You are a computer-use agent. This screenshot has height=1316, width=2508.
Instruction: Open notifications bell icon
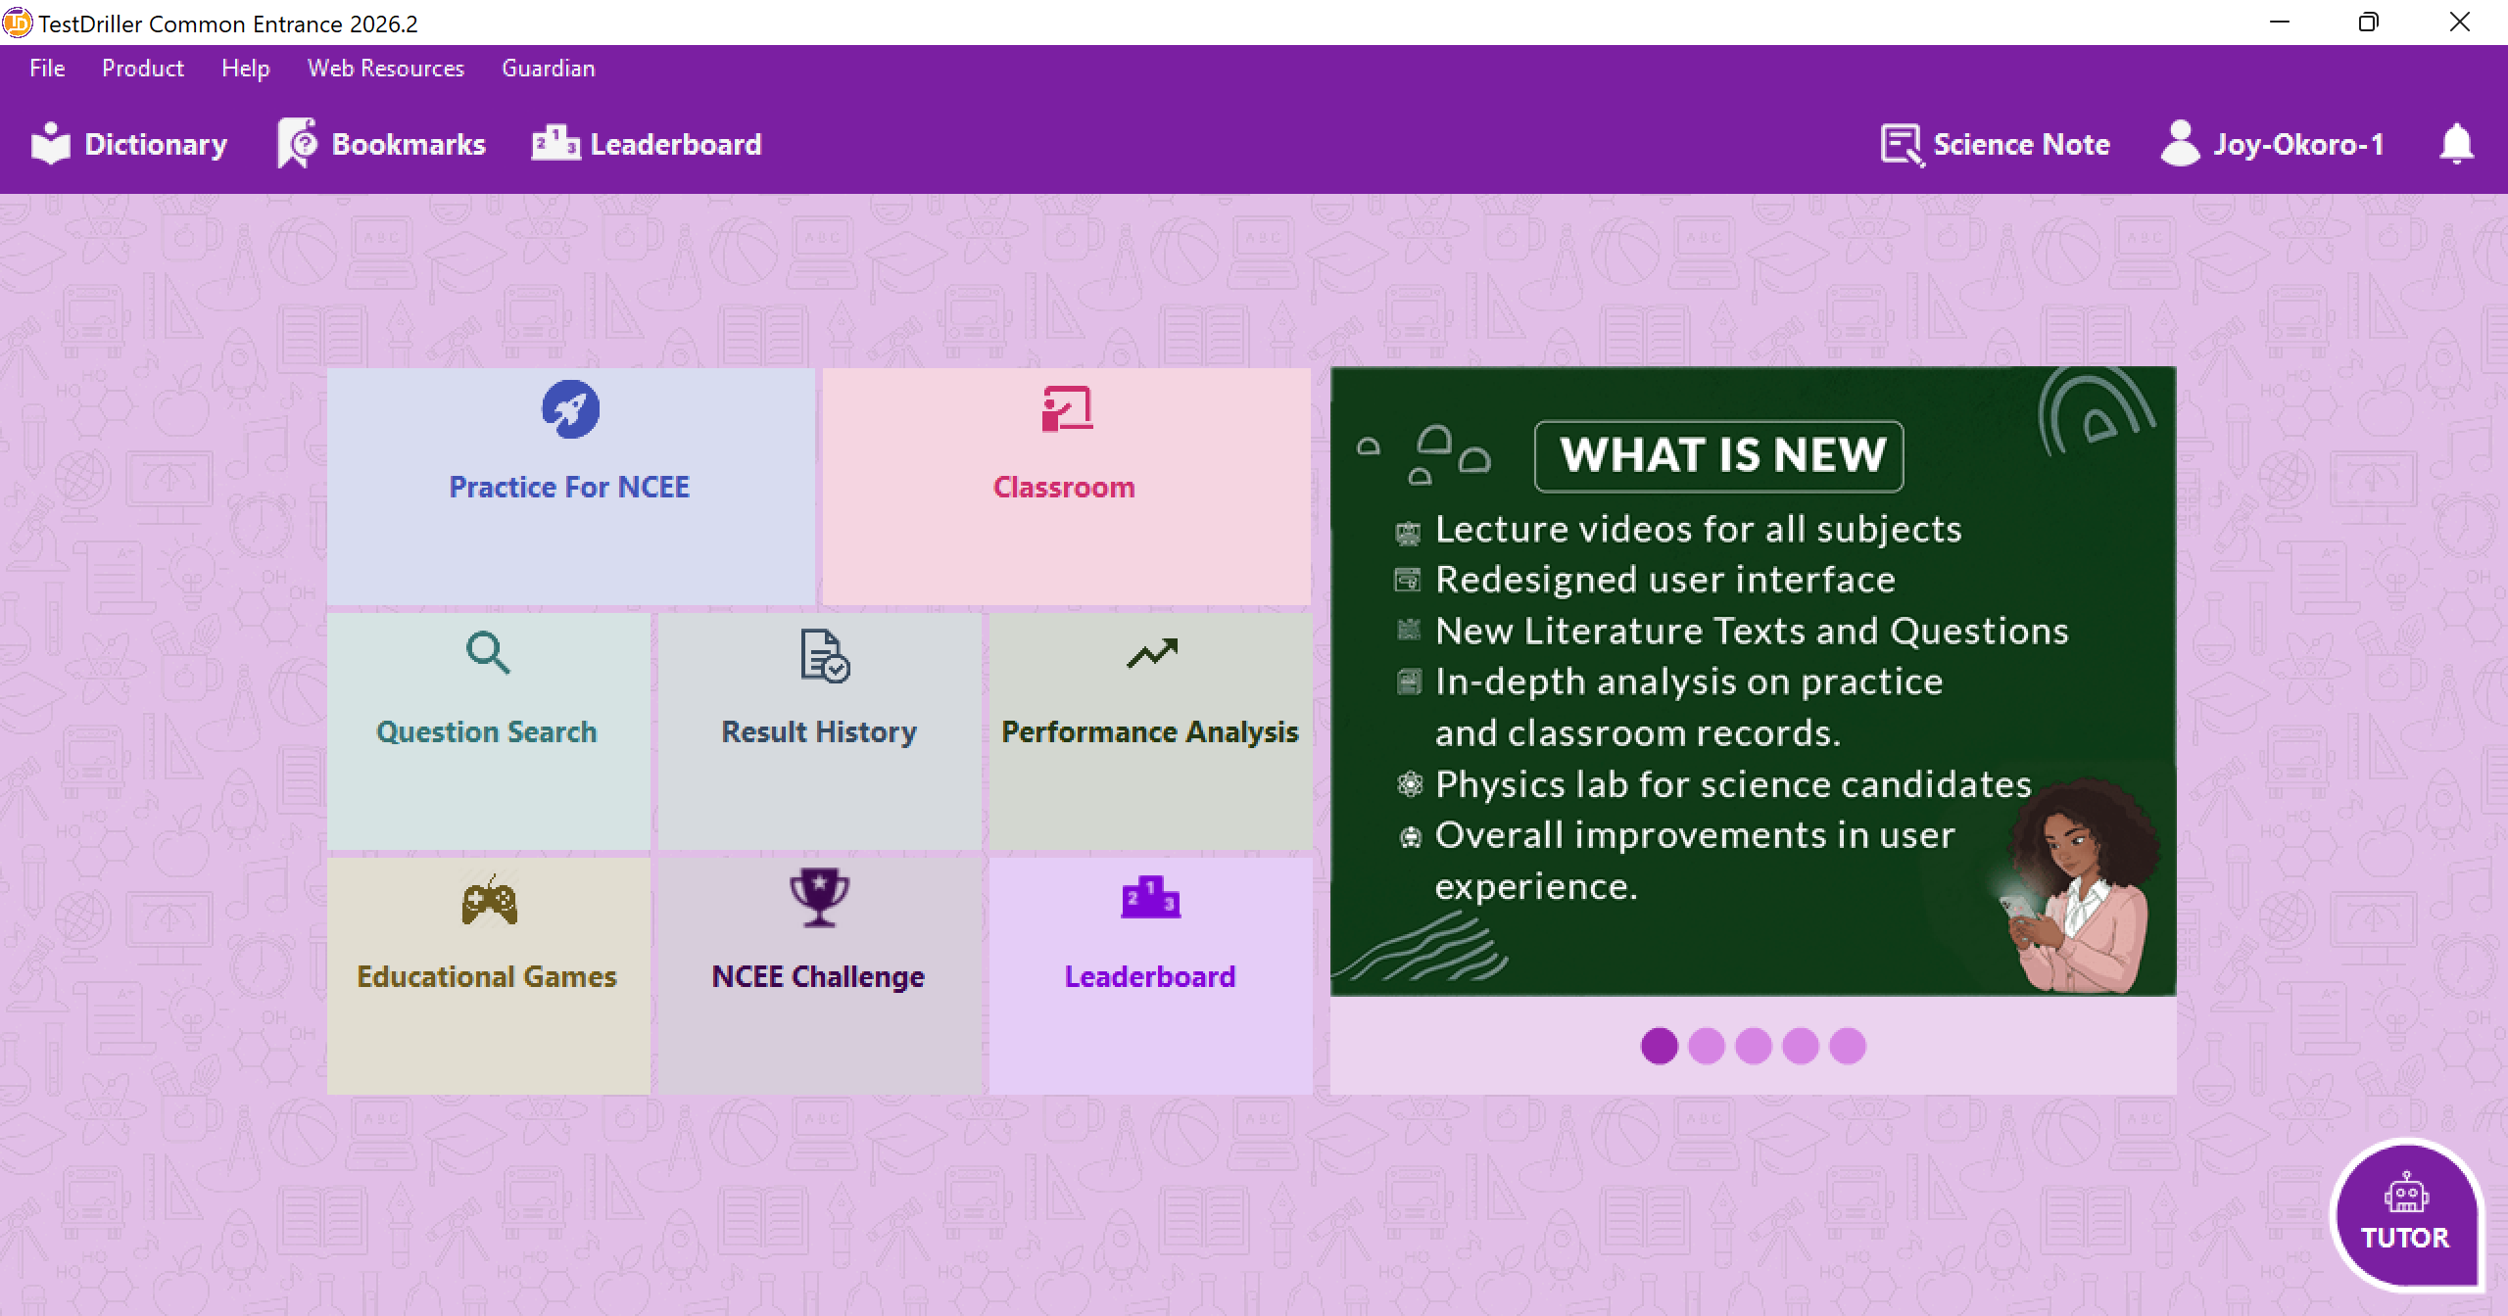click(x=2456, y=144)
